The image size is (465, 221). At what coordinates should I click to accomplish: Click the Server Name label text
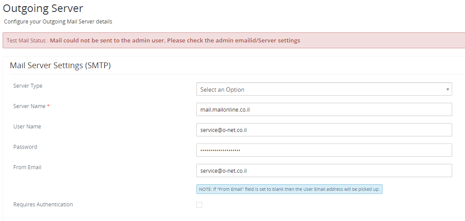29,106
